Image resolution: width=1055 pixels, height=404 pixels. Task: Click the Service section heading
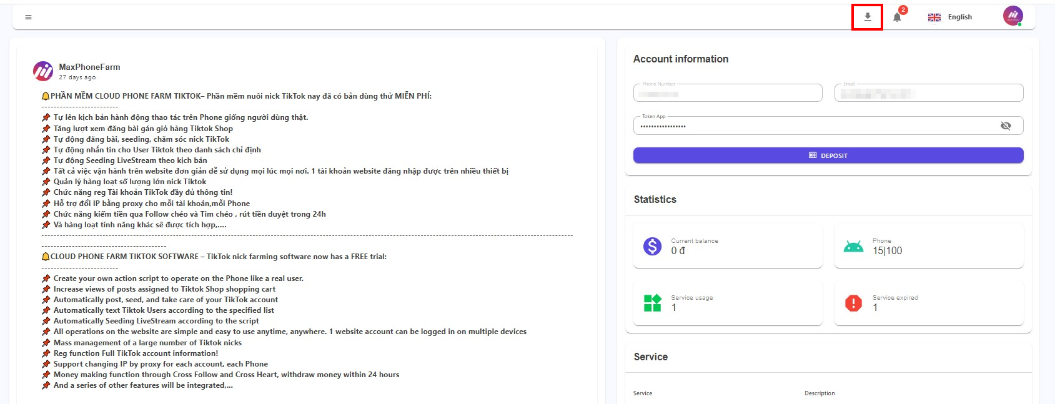coord(650,357)
